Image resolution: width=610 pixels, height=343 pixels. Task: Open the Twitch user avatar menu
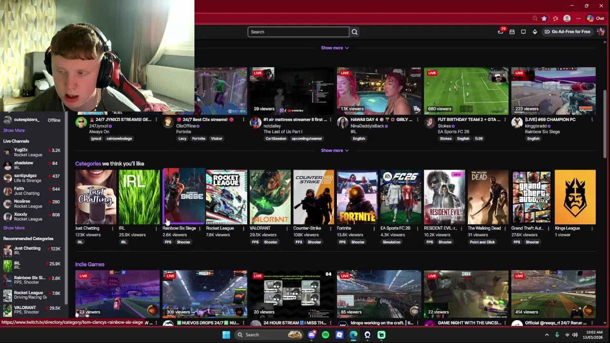coord(600,32)
